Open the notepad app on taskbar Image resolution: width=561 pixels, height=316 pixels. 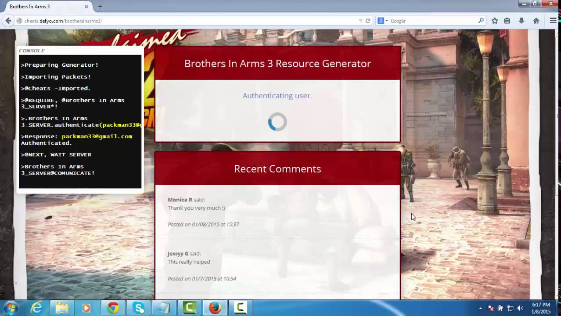164,308
